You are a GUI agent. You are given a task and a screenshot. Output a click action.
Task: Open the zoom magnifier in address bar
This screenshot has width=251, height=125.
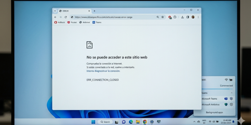[158, 17]
